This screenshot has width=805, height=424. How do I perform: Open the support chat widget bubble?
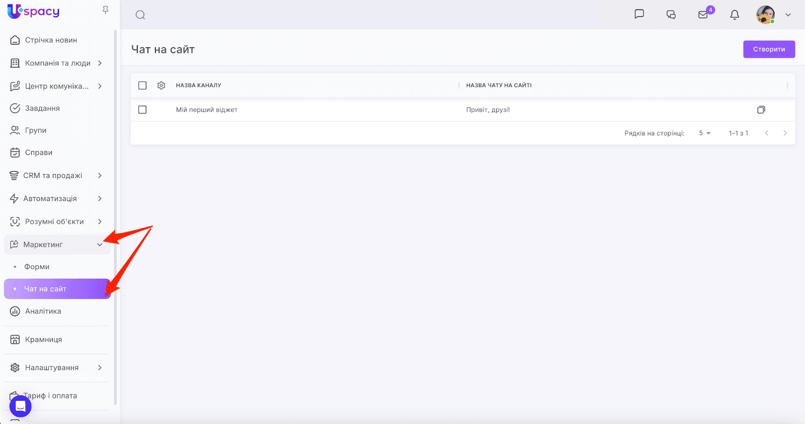coord(21,406)
